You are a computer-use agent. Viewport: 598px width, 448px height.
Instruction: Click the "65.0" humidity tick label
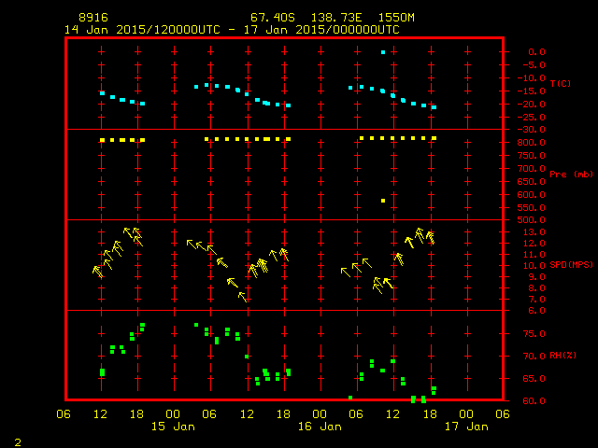[x=534, y=379]
